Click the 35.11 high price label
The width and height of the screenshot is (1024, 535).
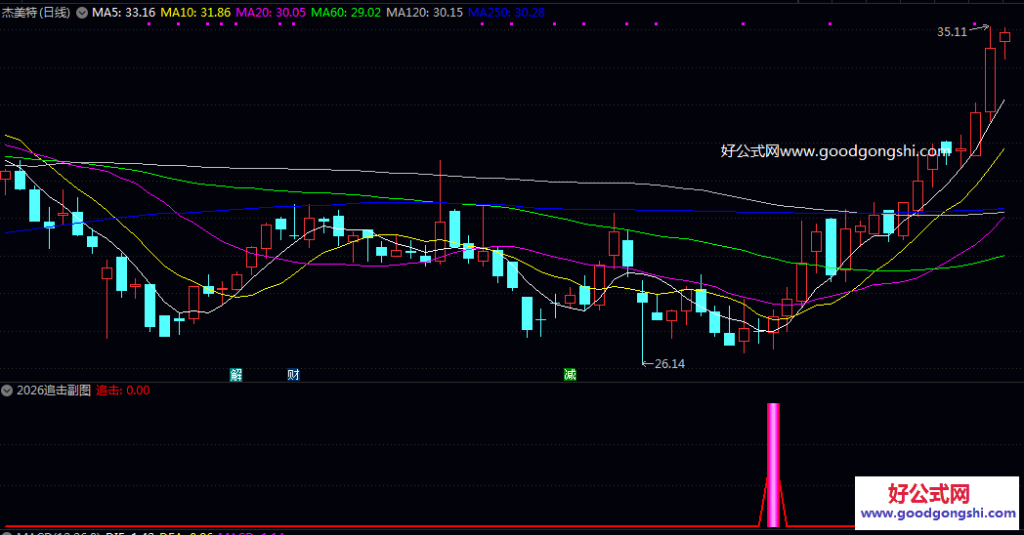[x=952, y=32]
